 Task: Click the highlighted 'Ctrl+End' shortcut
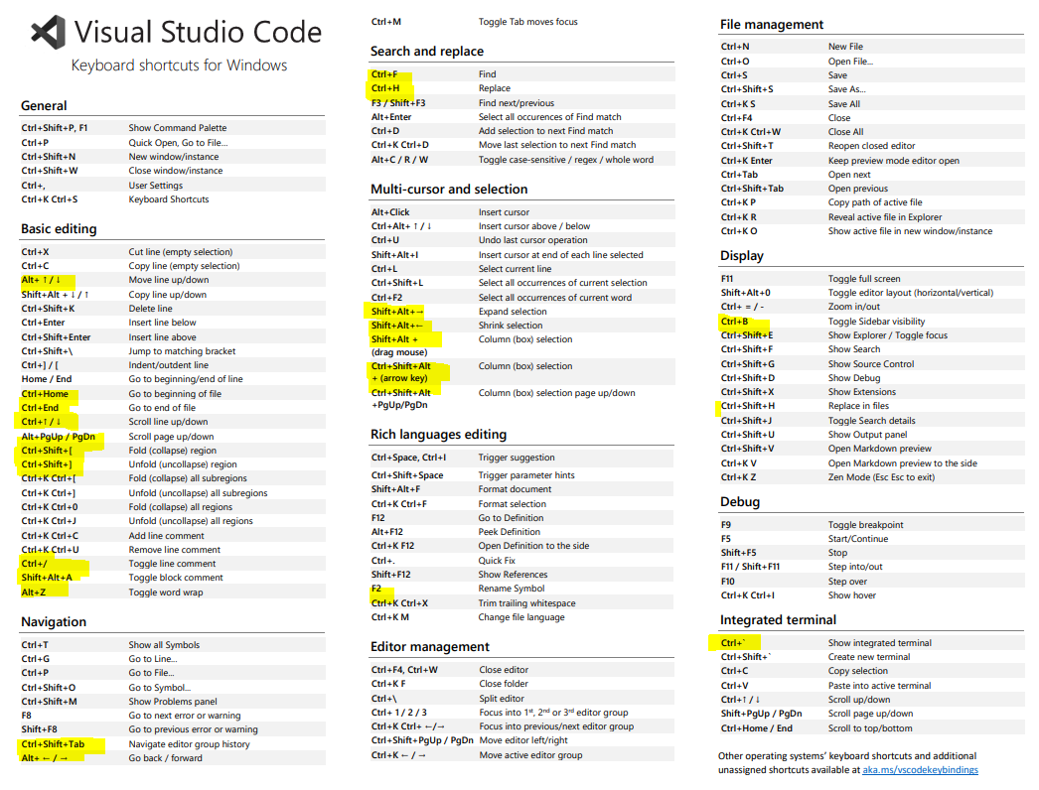pyautogui.click(x=40, y=408)
